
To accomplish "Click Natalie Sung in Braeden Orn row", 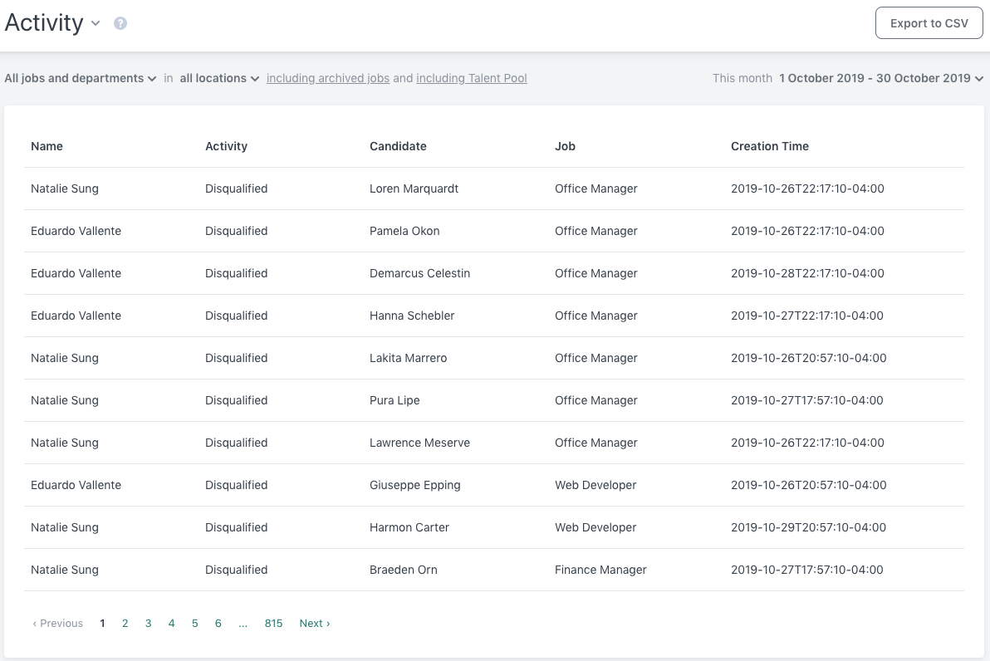I will 65,570.
